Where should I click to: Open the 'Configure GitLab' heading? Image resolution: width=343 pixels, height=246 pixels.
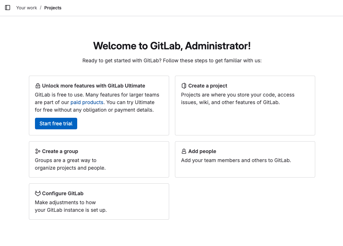pos(63,193)
